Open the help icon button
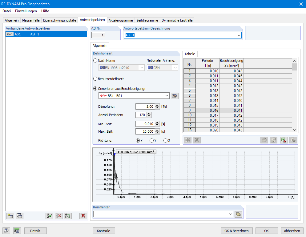The height and width of the screenshot is (237, 306). pos(6,231)
